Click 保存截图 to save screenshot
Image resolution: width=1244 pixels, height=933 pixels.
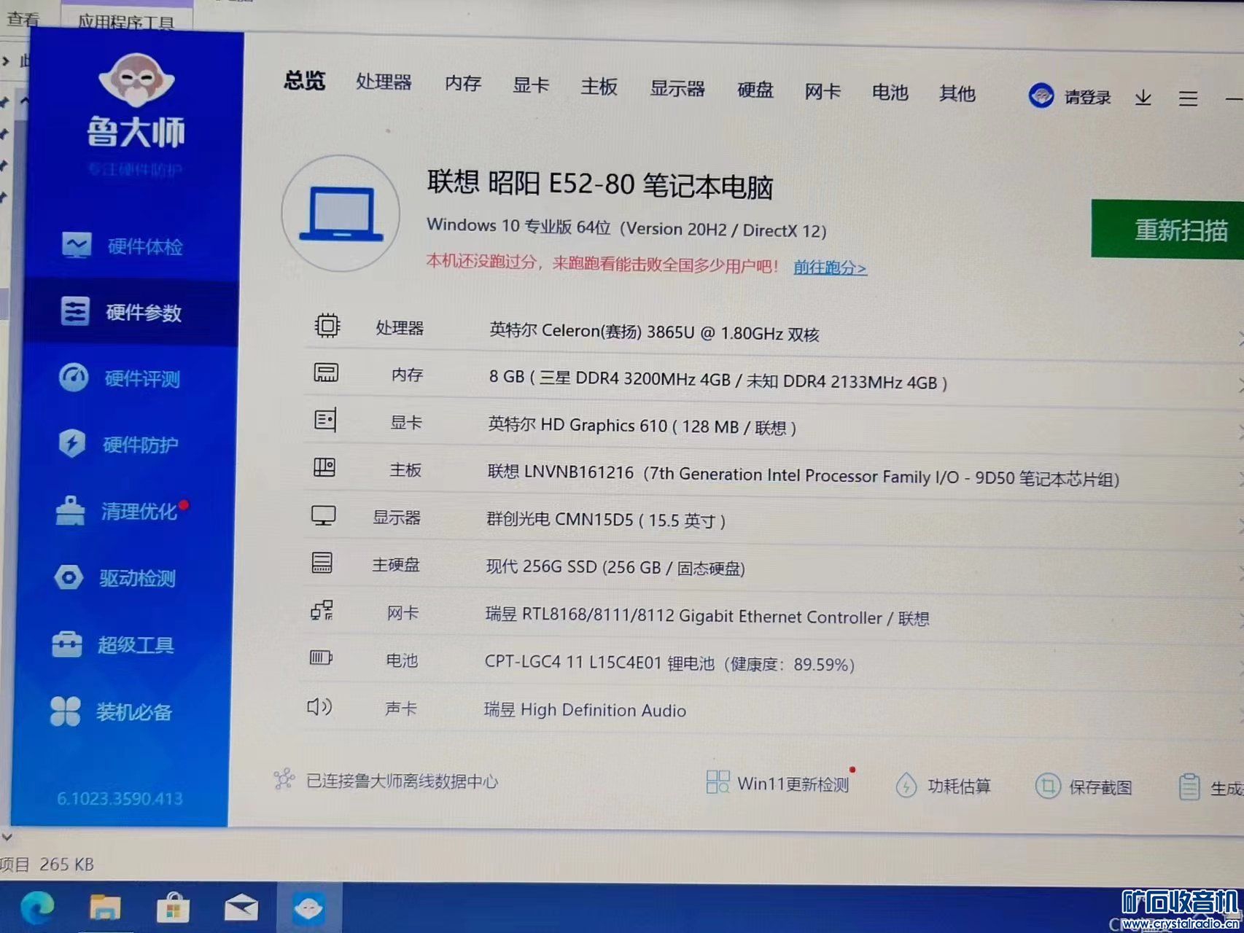tap(1084, 787)
